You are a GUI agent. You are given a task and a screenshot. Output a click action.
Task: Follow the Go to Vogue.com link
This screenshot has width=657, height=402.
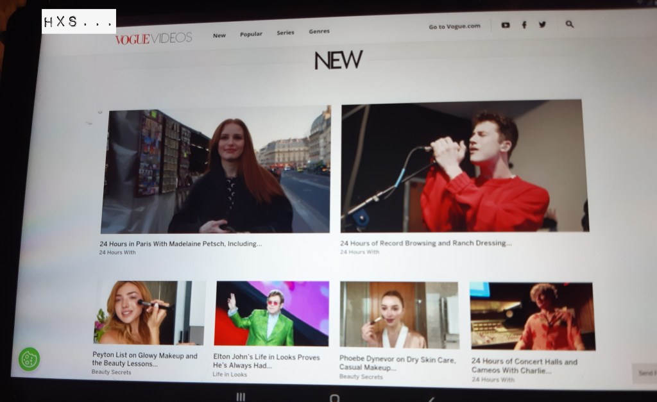click(454, 27)
